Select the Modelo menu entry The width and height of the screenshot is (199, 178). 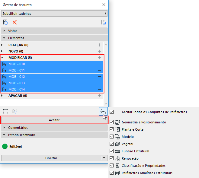(x=127, y=137)
